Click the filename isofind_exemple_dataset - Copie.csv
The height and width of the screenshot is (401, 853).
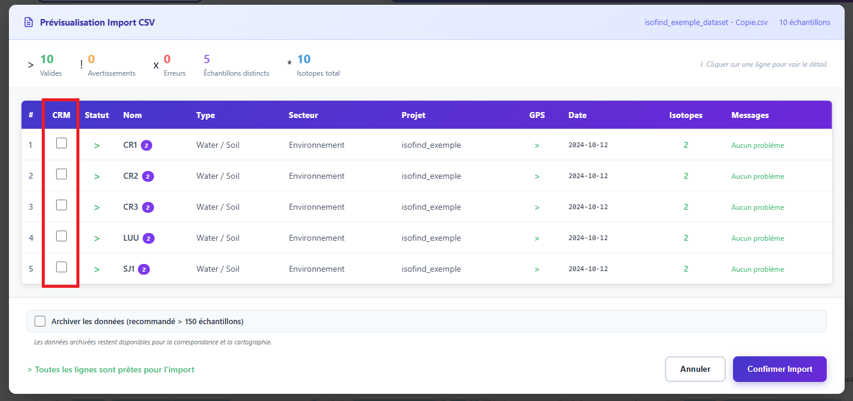tap(706, 22)
